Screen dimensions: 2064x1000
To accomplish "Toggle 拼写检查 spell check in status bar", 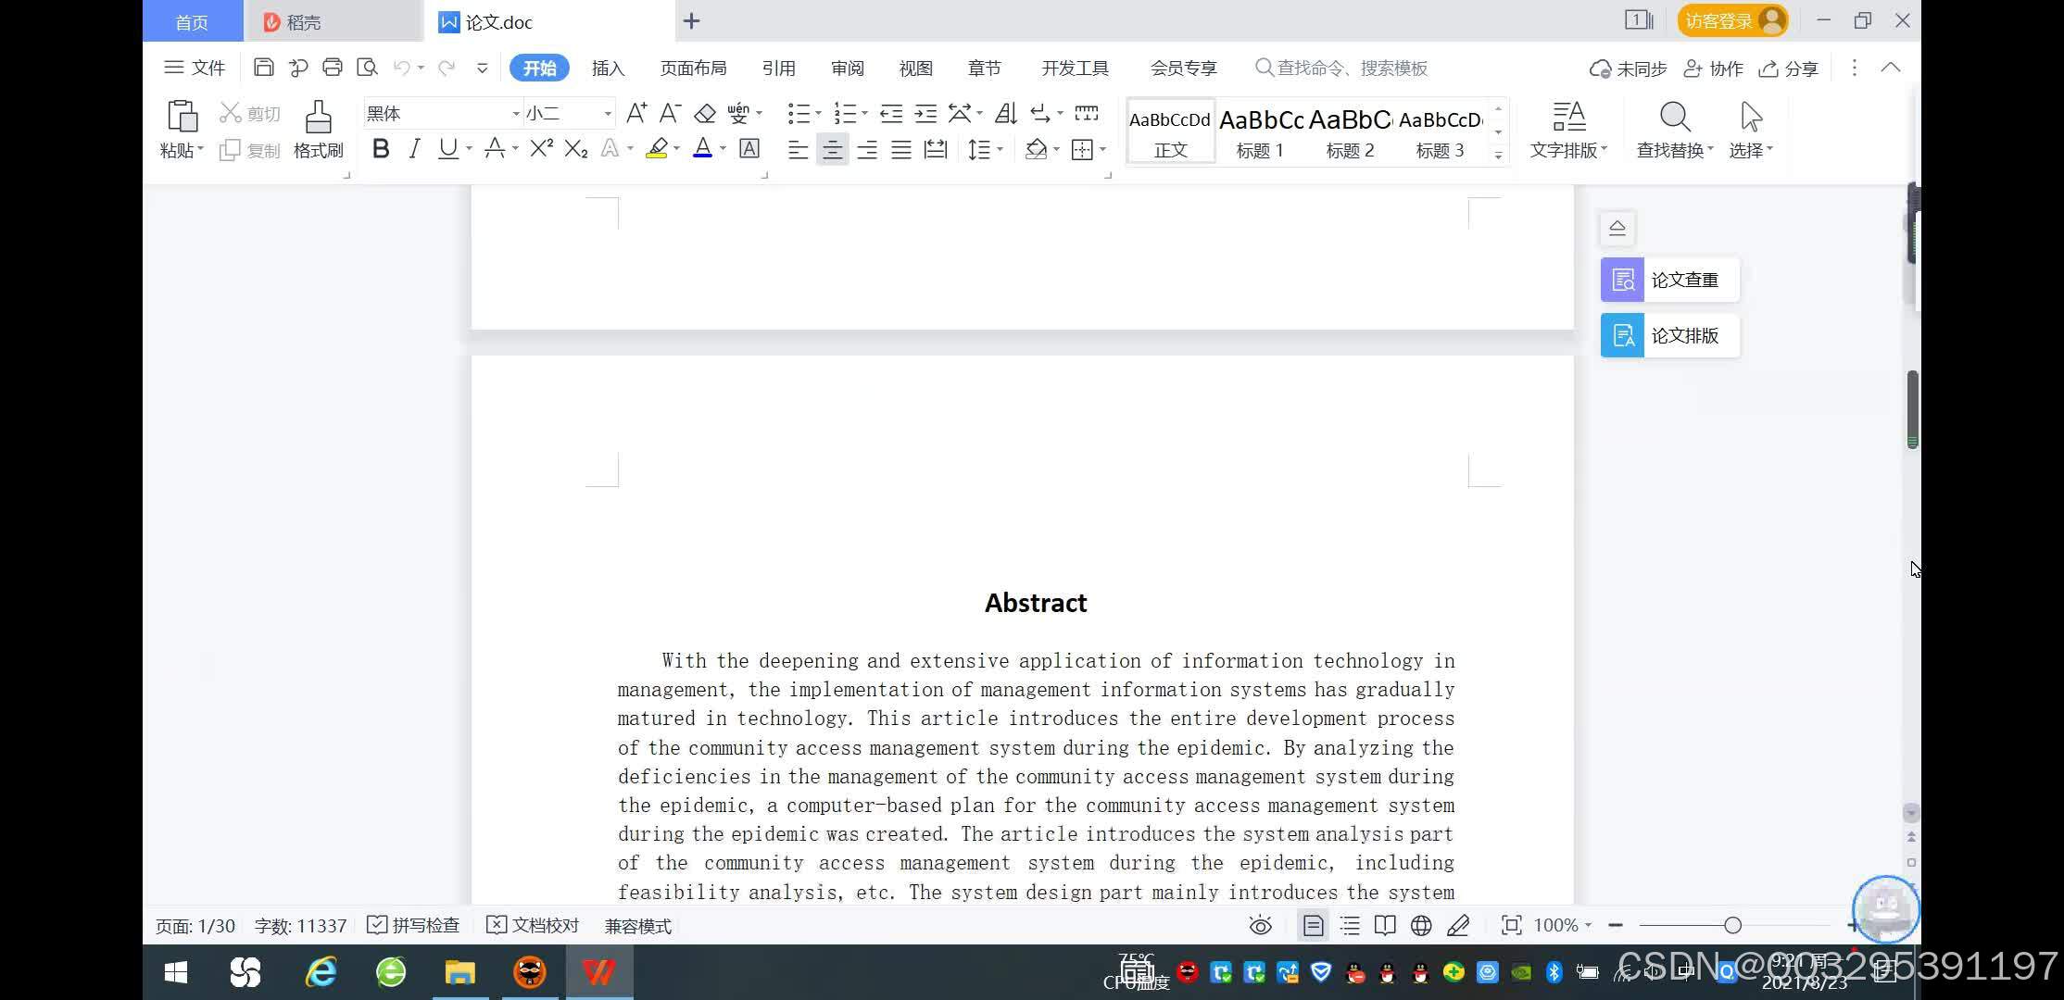I will pyautogui.click(x=413, y=925).
